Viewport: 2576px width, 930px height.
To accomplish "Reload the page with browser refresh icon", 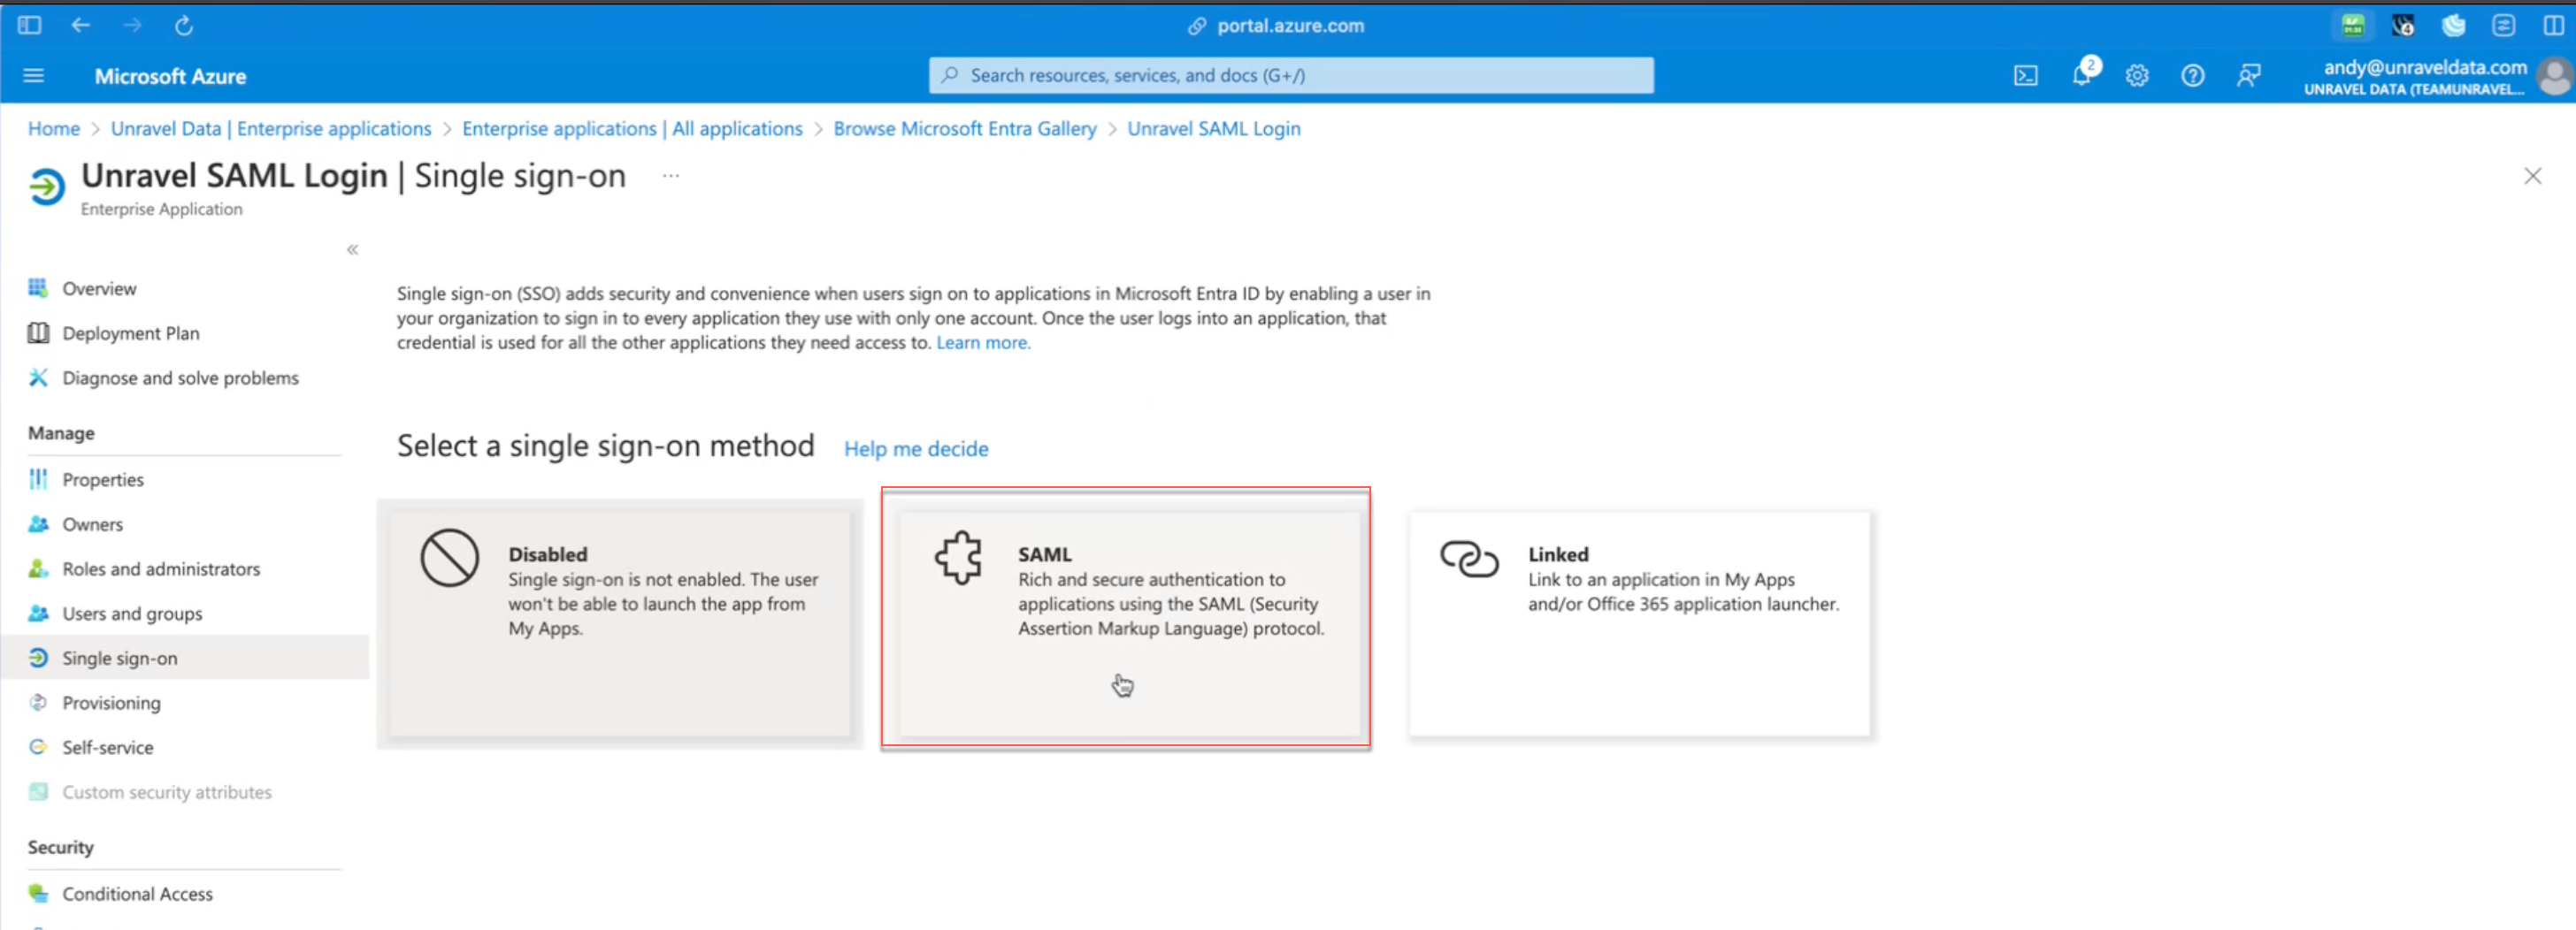I will point(184,26).
